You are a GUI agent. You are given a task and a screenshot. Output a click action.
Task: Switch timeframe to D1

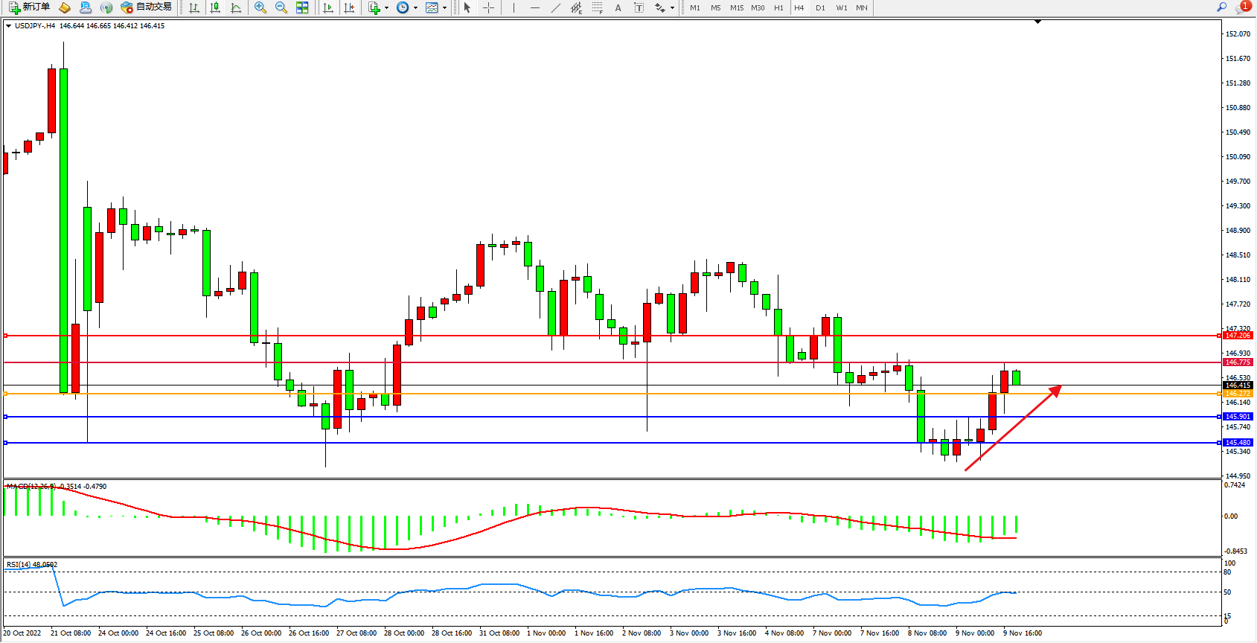coord(820,7)
